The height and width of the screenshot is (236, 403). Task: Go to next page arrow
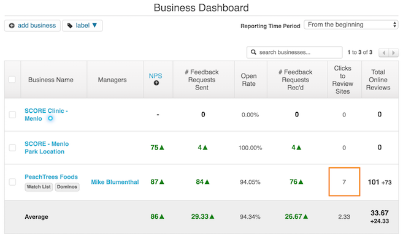tap(393, 53)
